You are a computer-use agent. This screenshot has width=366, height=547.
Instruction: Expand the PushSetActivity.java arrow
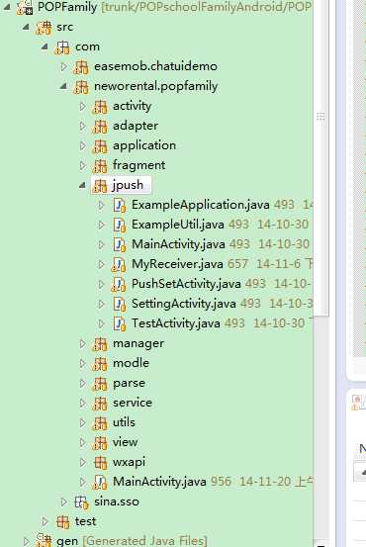pos(101,284)
